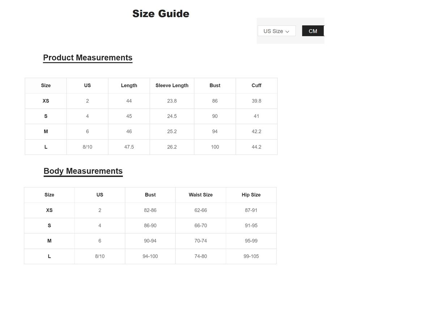Select the Body Measurements heading

[83, 171]
